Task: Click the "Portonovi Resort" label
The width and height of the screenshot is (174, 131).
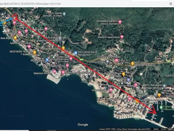Action: pyautogui.click(x=124, y=86)
